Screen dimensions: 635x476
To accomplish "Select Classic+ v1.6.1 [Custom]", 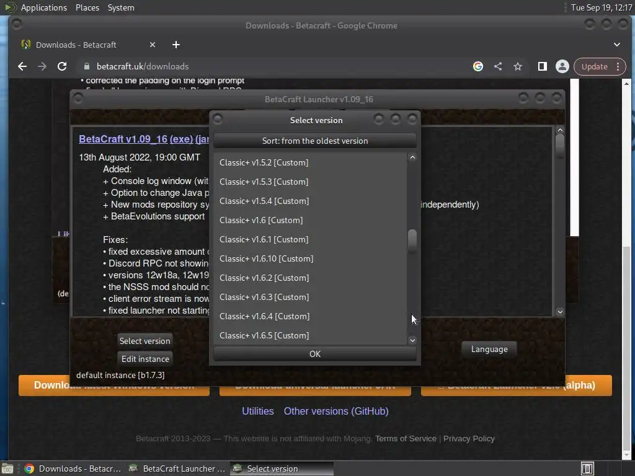I will point(310,239).
